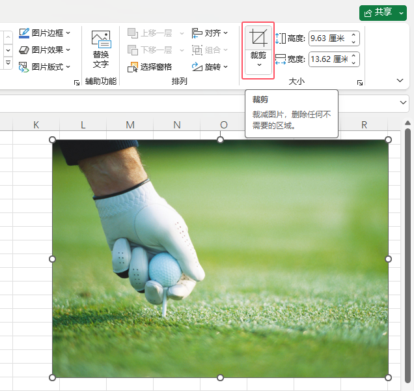Viewport: 414px width, 391px height.
Task: Select column O header
Action: [224, 124]
